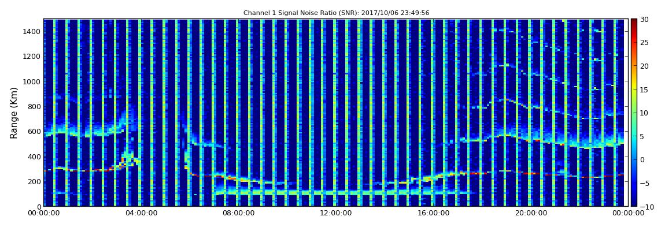Viewport: 665px width, 235px height.
Task: Click the colorbar value 30
Action: click(645, 20)
